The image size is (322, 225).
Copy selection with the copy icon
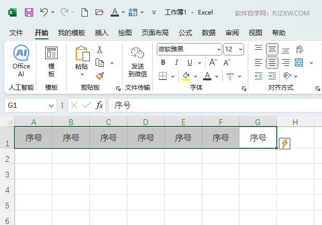[x=100, y=63]
